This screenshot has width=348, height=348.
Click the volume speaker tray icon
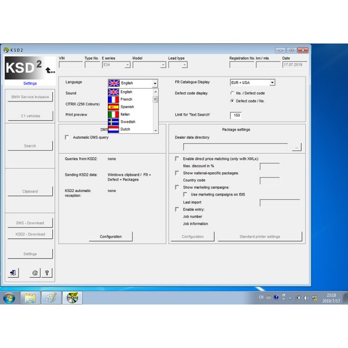[x=306, y=298]
